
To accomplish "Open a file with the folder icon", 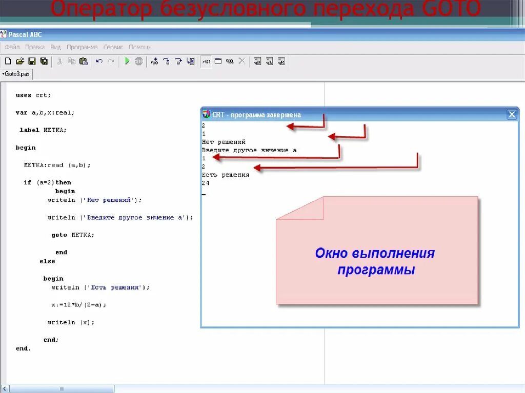I will [19, 61].
